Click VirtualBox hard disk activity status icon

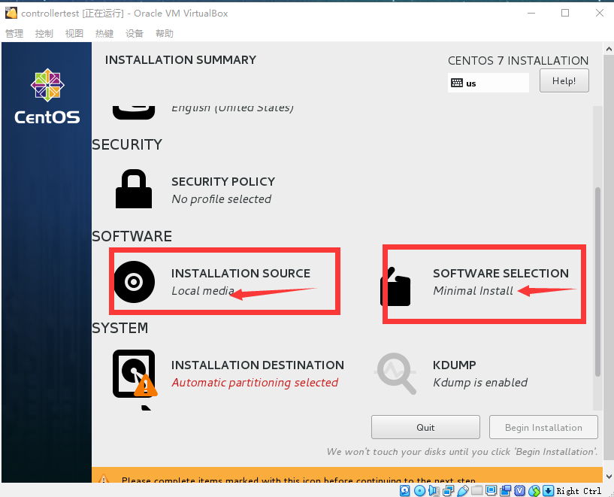coord(405,490)
